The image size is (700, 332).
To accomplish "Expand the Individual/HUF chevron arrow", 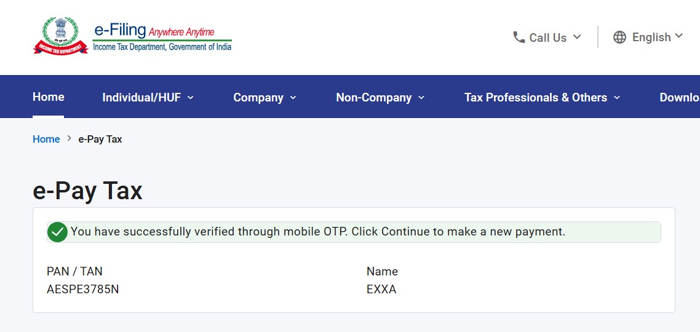I will [191, 97].
